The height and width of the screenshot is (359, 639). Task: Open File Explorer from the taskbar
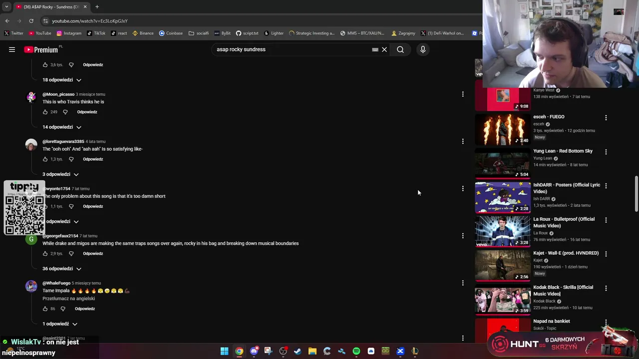coord(313,352)
